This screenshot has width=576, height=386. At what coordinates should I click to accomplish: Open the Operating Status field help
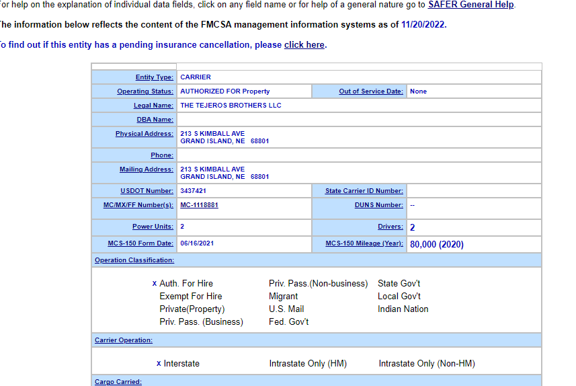point(145,91)
